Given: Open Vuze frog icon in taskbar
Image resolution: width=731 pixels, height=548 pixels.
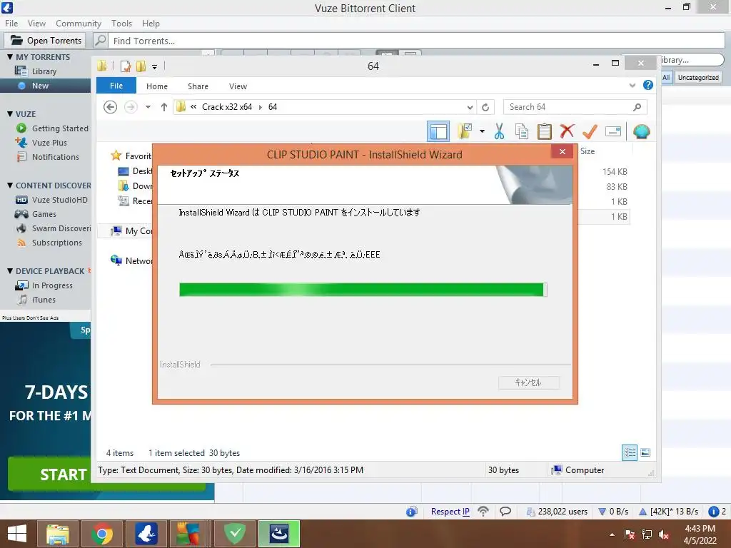Looking at the screenshot, I should click(146, 534).
